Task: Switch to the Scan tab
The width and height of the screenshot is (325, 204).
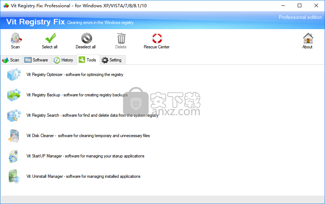Action: pos(12,60)
